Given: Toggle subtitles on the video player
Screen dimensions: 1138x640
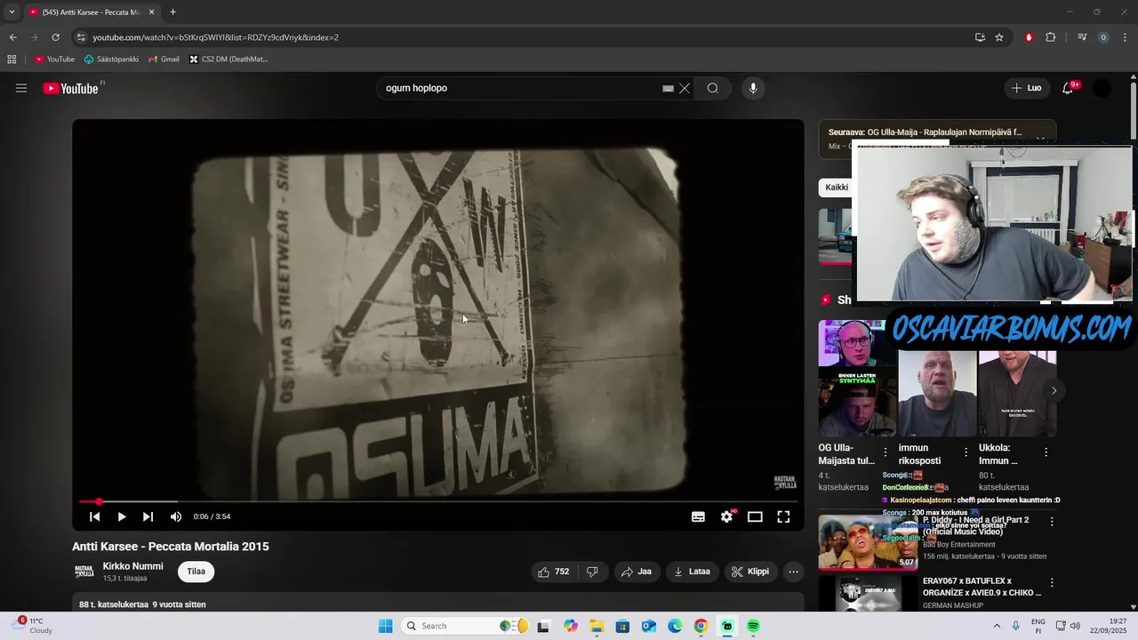Looking at the screenshot, I should 698,516.
